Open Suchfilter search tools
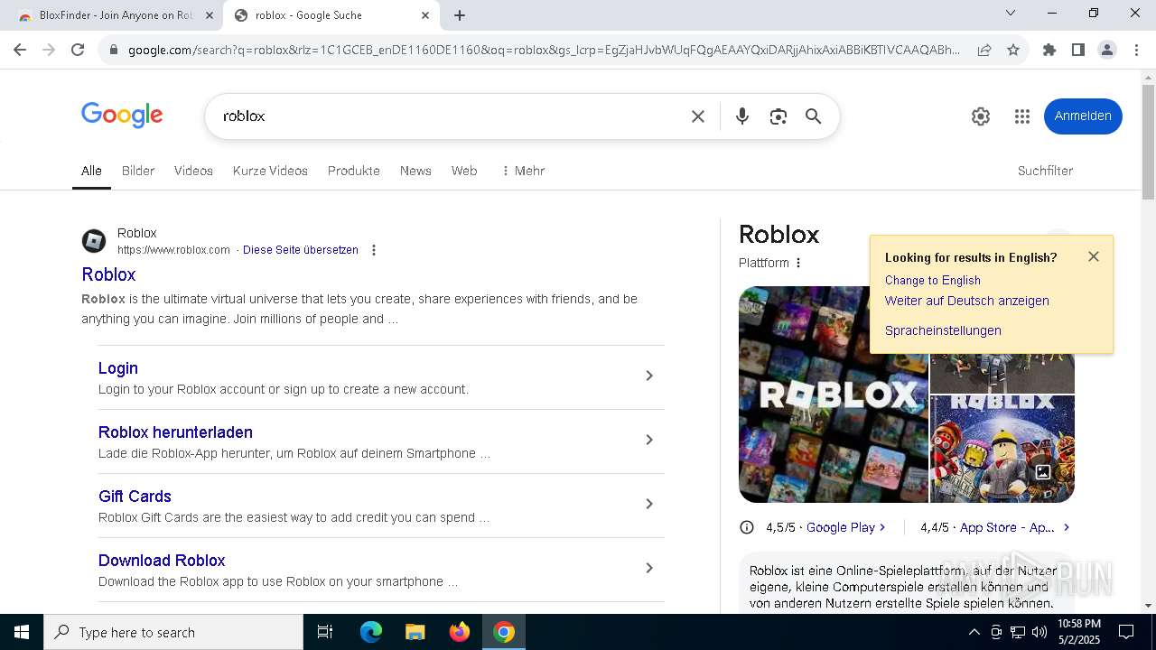The height and width of the screenshot is (650, 1156). [1045, 171]
